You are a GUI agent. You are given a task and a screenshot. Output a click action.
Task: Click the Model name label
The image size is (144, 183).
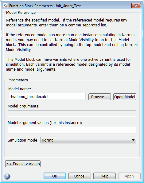point(20,89)
